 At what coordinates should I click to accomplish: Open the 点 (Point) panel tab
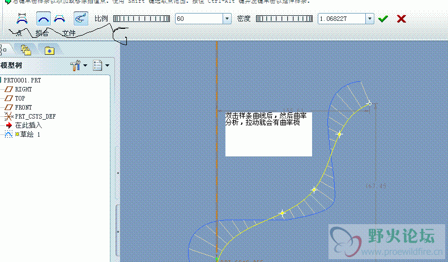(x=19, y=33)
